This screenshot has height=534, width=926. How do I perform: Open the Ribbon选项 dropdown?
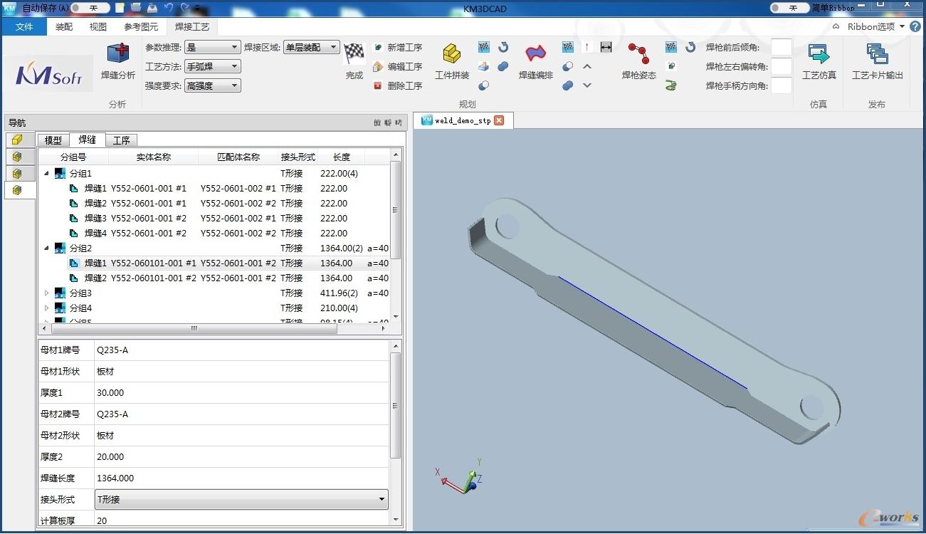pyautogui.click(x=875, y=26)
